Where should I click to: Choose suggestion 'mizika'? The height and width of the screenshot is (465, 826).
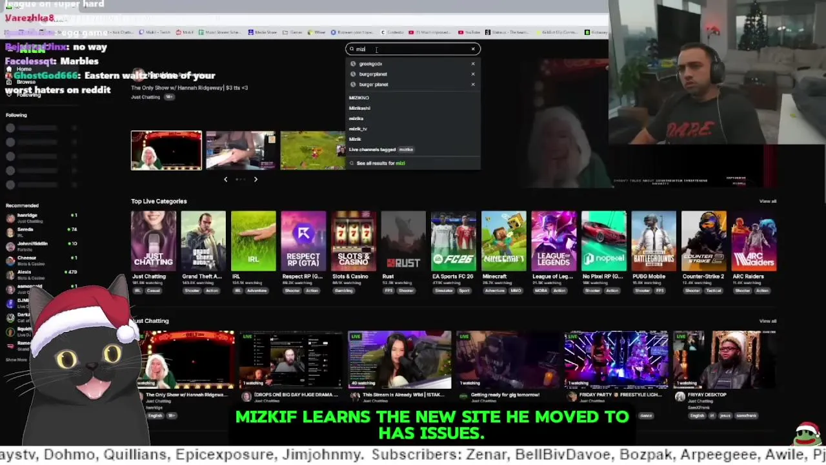click(356, 118)
